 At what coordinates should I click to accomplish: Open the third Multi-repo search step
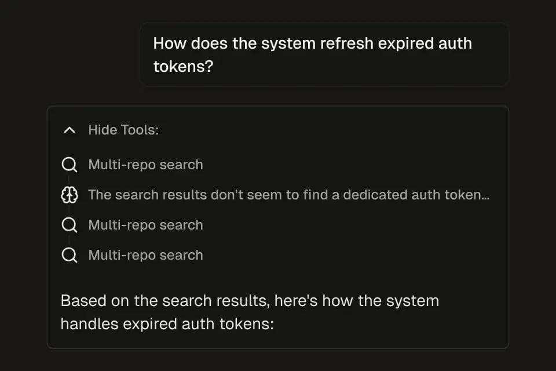[145, 255]
